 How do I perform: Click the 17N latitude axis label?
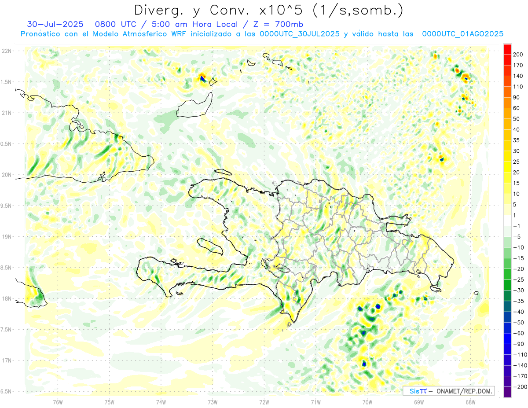(7, 360)
